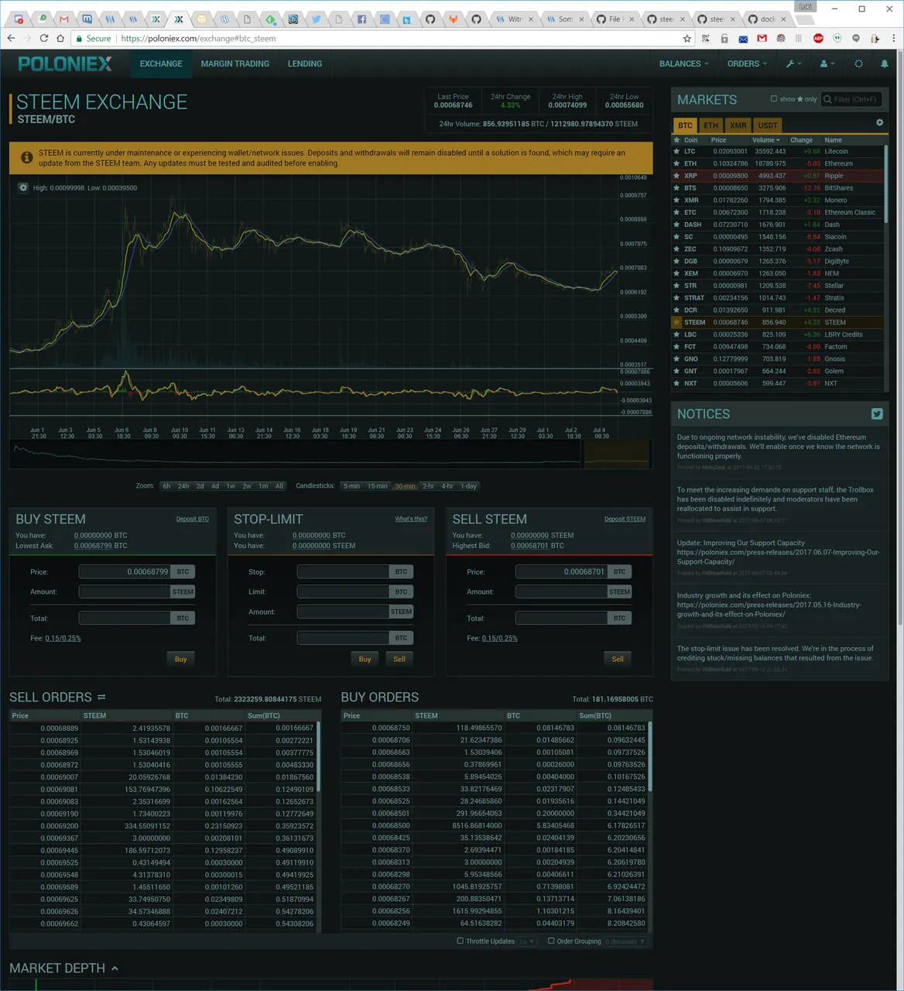Viewport: 904px width, 991px height.
Task: Switch to USDT markets tab
Action: pos(768,125)
